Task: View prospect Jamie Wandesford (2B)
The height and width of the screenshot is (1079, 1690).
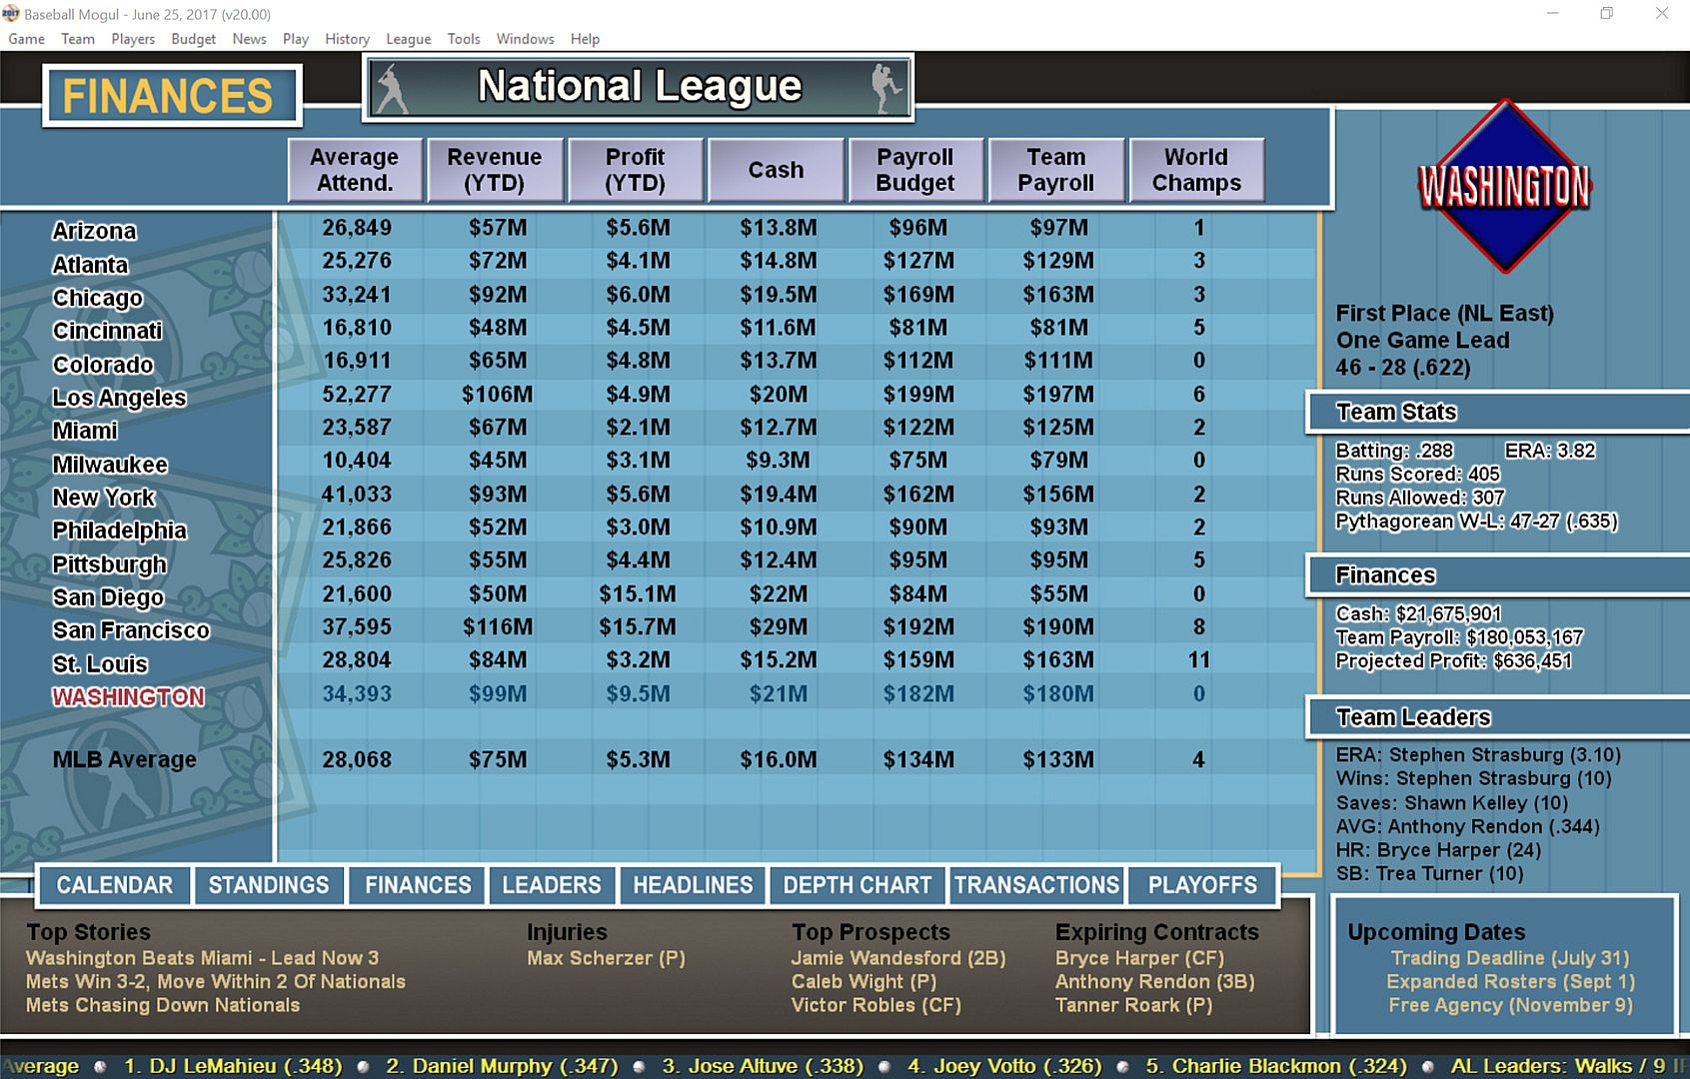Action: pyautogui.click(x=898, y=958)
